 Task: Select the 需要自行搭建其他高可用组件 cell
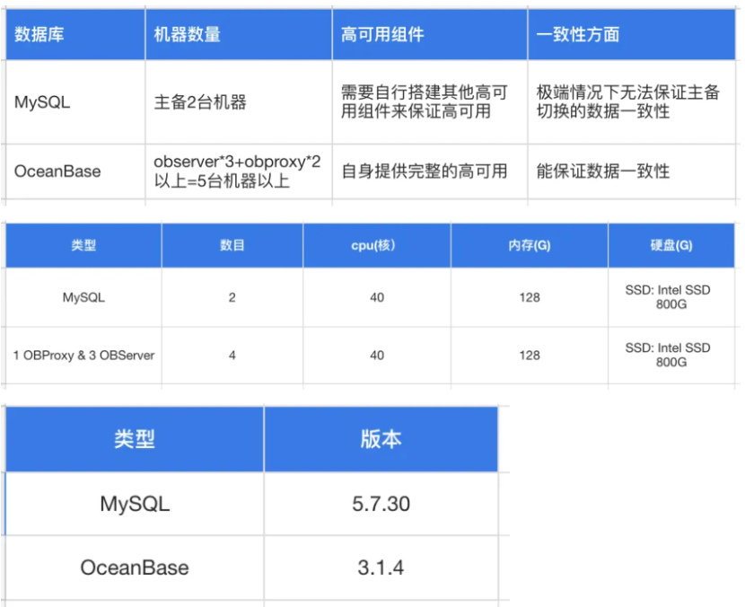tap(430, 101)
